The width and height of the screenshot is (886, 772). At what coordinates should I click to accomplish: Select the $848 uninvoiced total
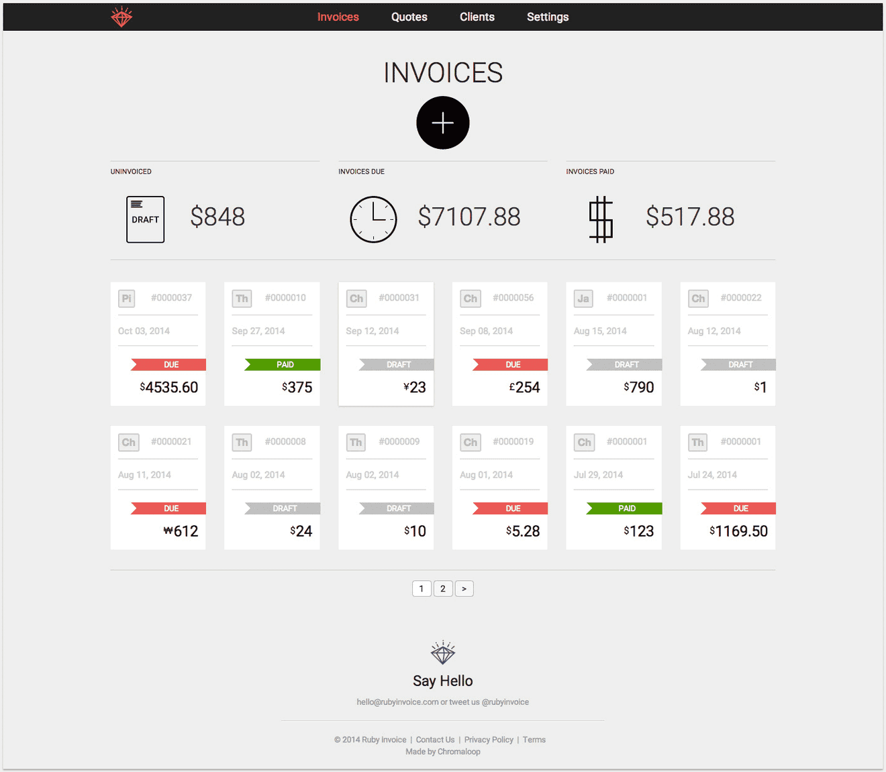point(217,217)
